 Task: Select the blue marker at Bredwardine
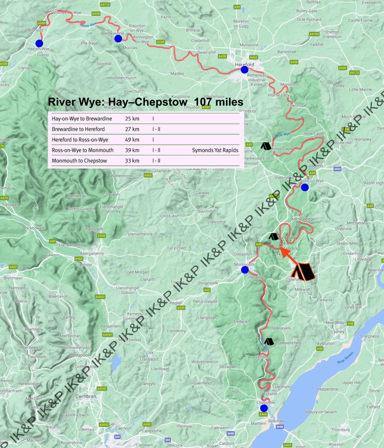(x=118, y=39)
